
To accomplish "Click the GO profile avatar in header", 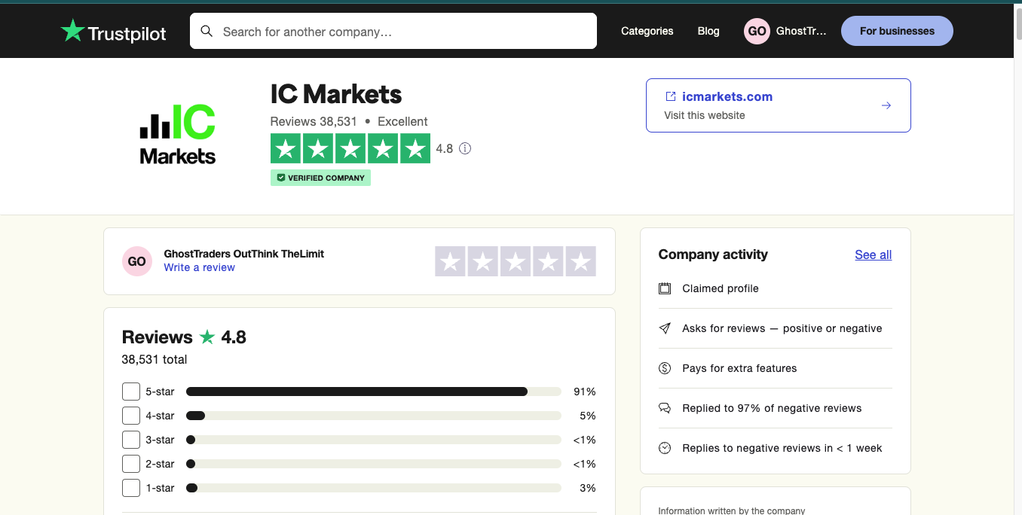I will click(x=757, y=31).
